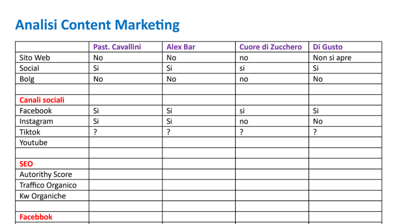Click the Analisi Content Marketing title

[97, 25]
